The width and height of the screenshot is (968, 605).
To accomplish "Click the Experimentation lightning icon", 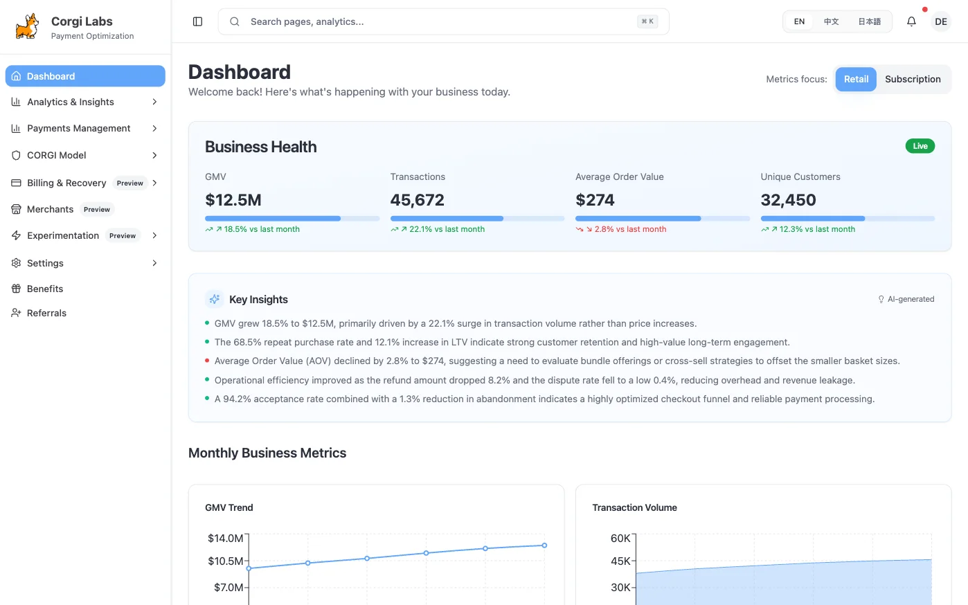I will coord(16,235).
